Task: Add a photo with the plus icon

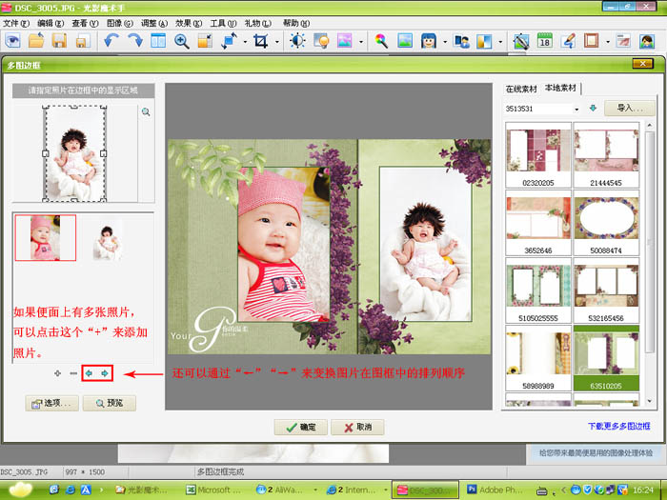Action: coord(57,373)
